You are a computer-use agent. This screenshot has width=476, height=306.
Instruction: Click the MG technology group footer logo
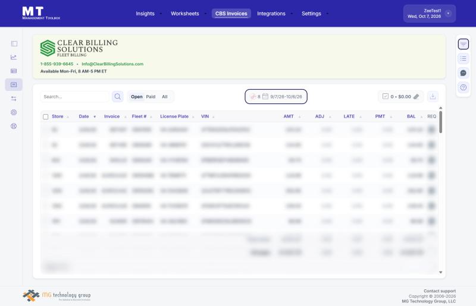click(x=57, y=295)
